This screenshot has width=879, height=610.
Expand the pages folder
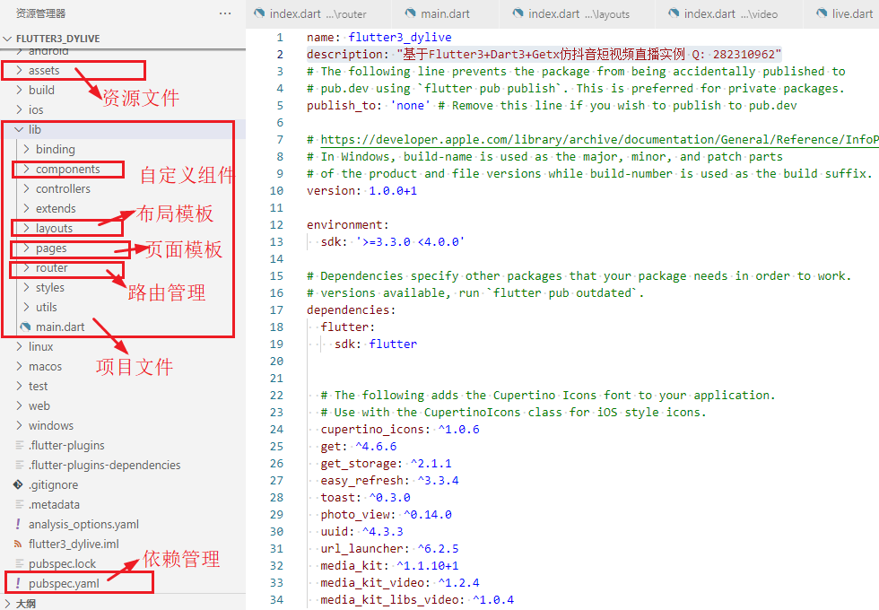click(26, 248)
